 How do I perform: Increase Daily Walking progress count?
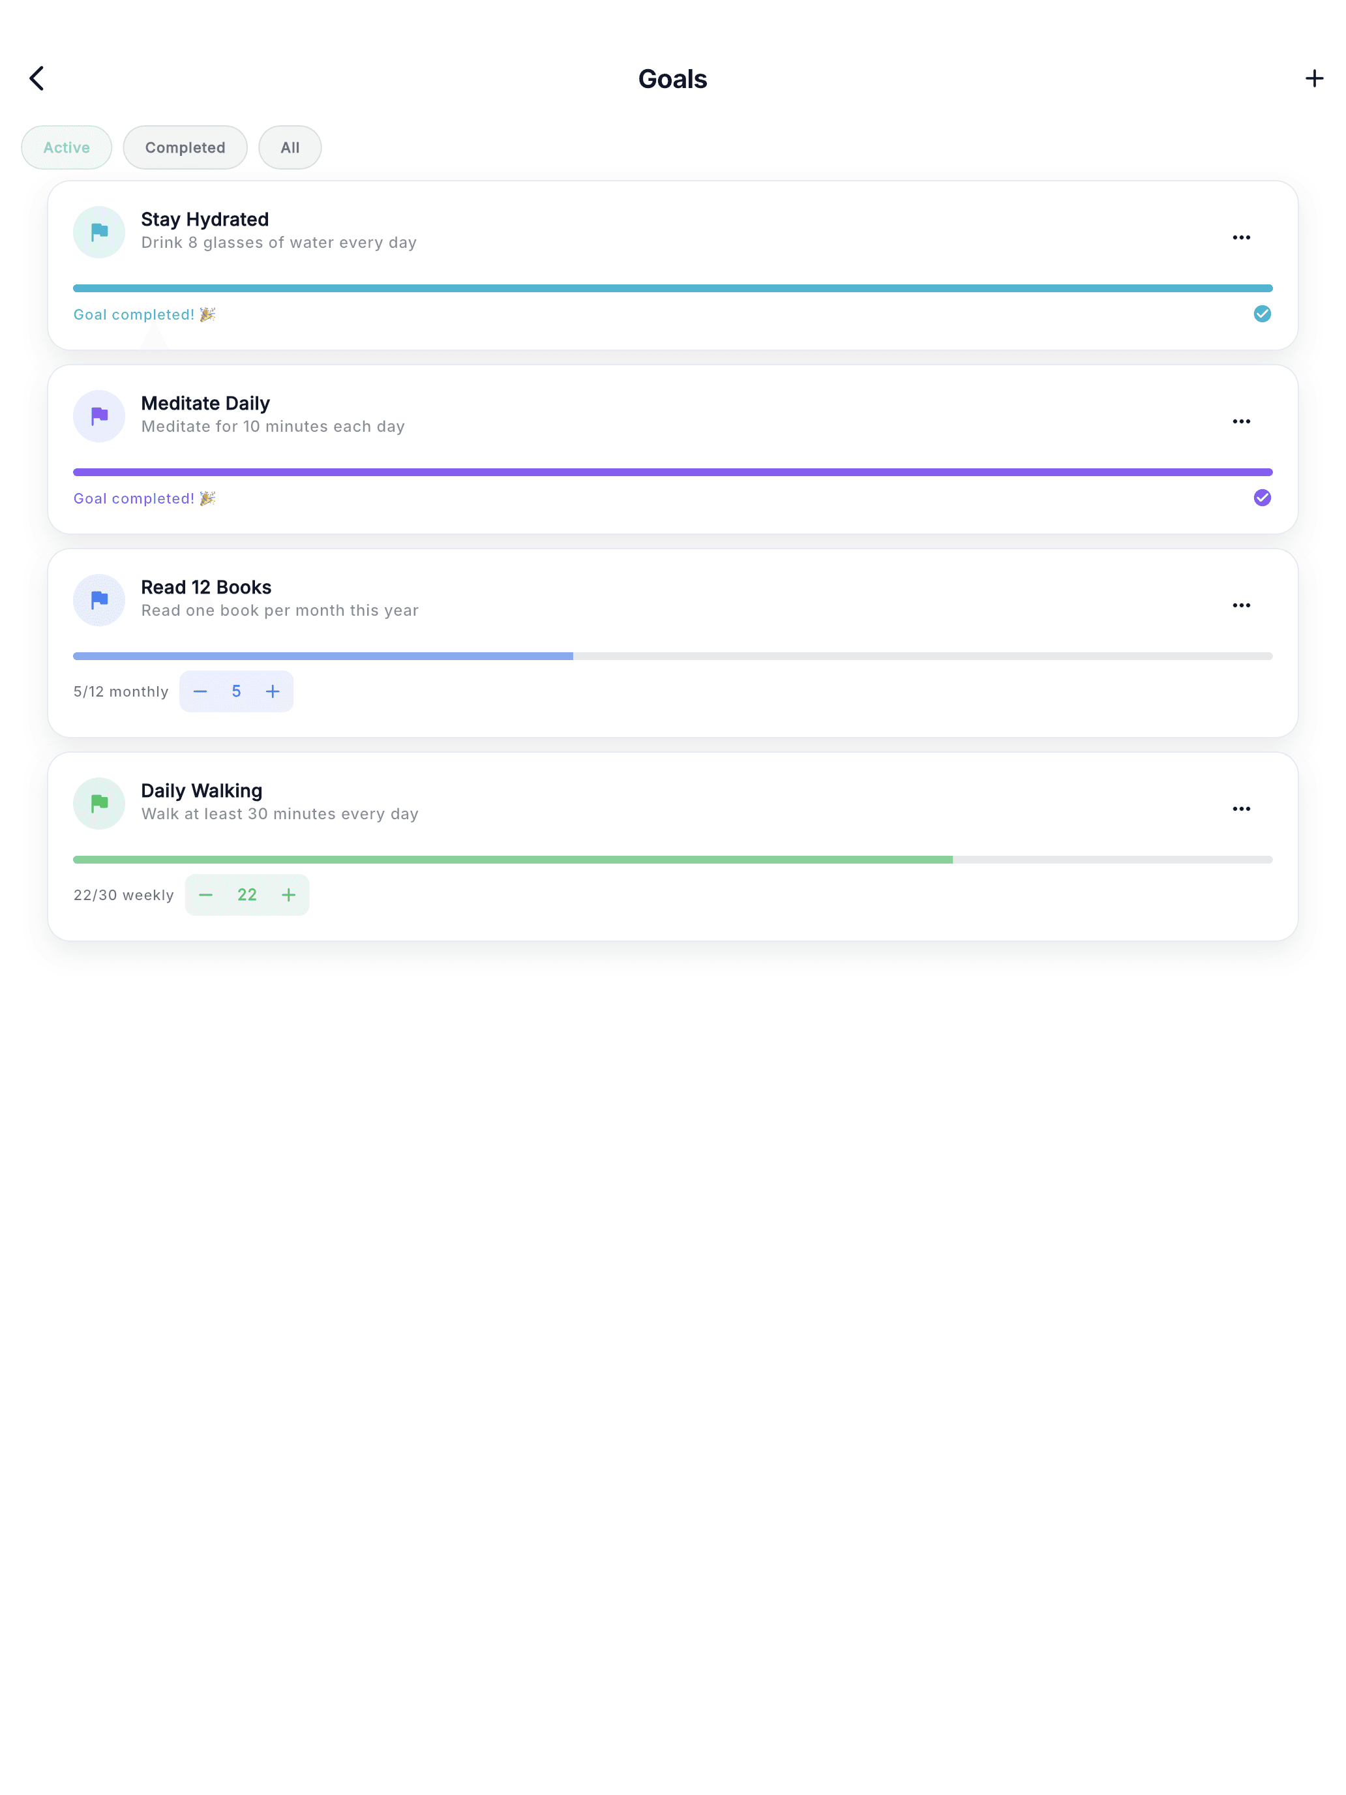(x=288, y=895)
